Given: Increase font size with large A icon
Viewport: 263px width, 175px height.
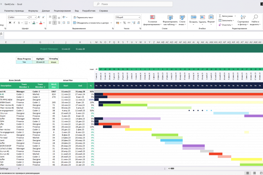Looking at the screenshot, I should [x=39, y=17].
